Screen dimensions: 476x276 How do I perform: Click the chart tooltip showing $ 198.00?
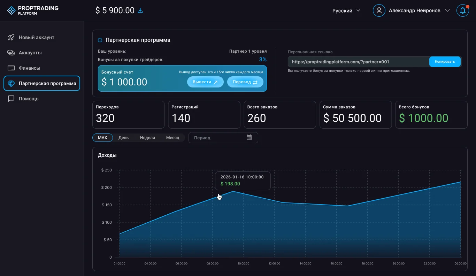point(243,181)
